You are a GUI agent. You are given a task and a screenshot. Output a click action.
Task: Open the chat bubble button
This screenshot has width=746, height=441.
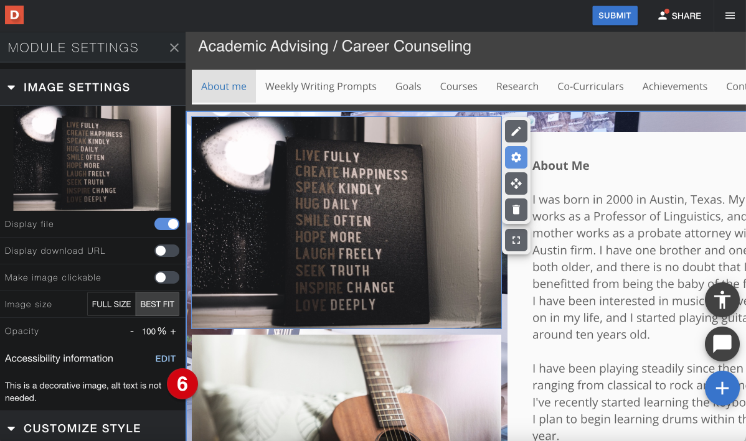tap(722, 343)
